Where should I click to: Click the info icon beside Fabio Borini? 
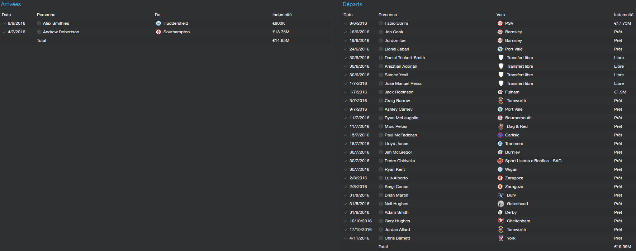pos(381,23)
